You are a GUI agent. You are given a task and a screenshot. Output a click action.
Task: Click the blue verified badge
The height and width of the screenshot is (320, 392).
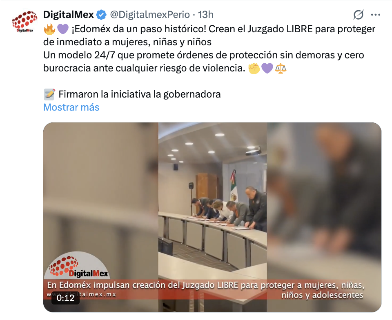click(x=102, y=15)
